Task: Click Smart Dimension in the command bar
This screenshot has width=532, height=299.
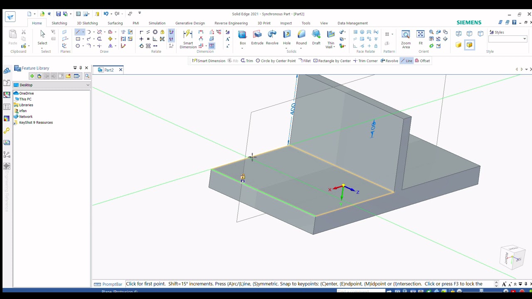Action: coord(209,61)
